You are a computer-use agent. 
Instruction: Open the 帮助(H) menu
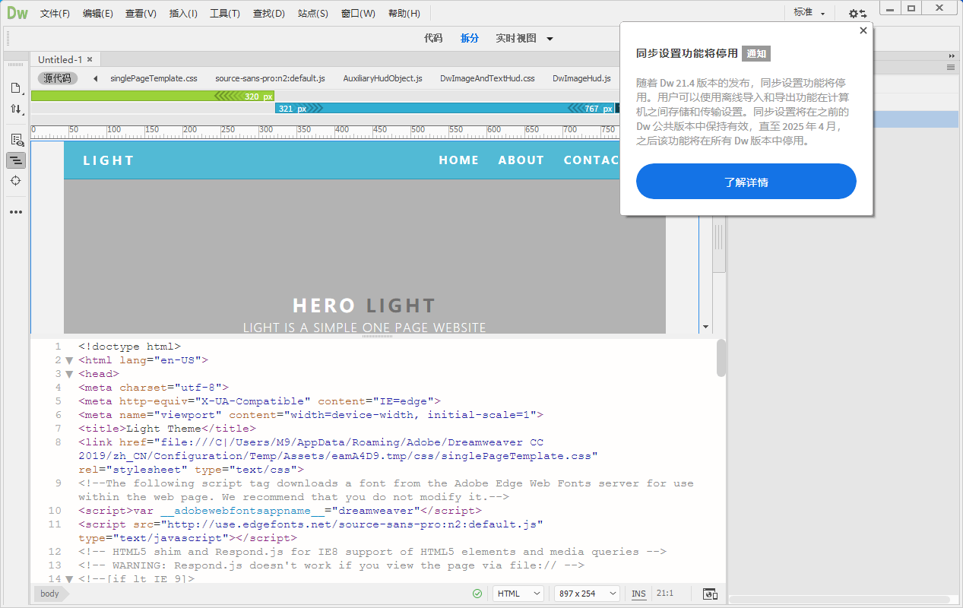[404, 14]
